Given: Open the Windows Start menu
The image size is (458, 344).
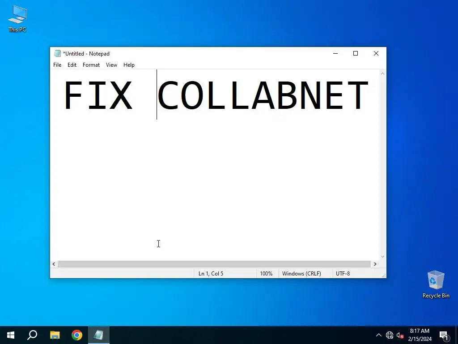Looking at the screenshot, I should coord(11,335).
